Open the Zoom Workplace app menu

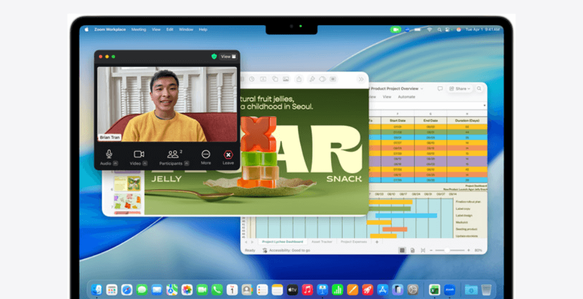pos(110,29)
